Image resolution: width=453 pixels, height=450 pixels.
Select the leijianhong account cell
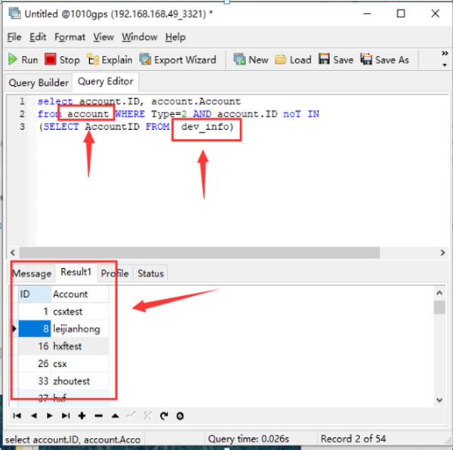[x=80, y=328]
